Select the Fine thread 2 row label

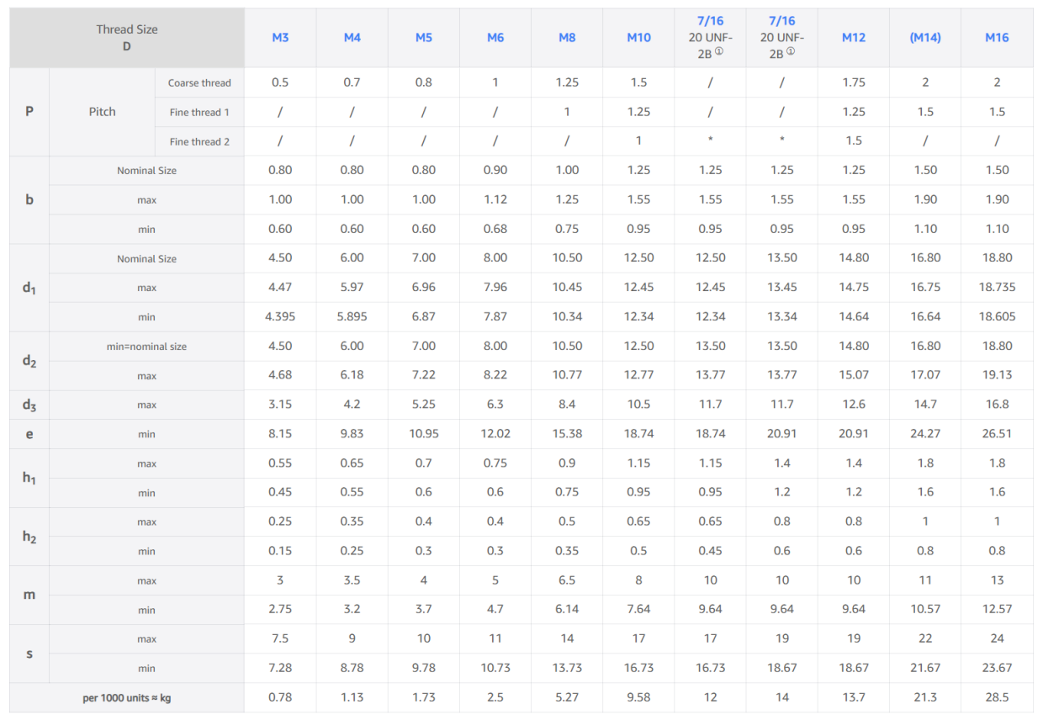(x=199, y=141)
